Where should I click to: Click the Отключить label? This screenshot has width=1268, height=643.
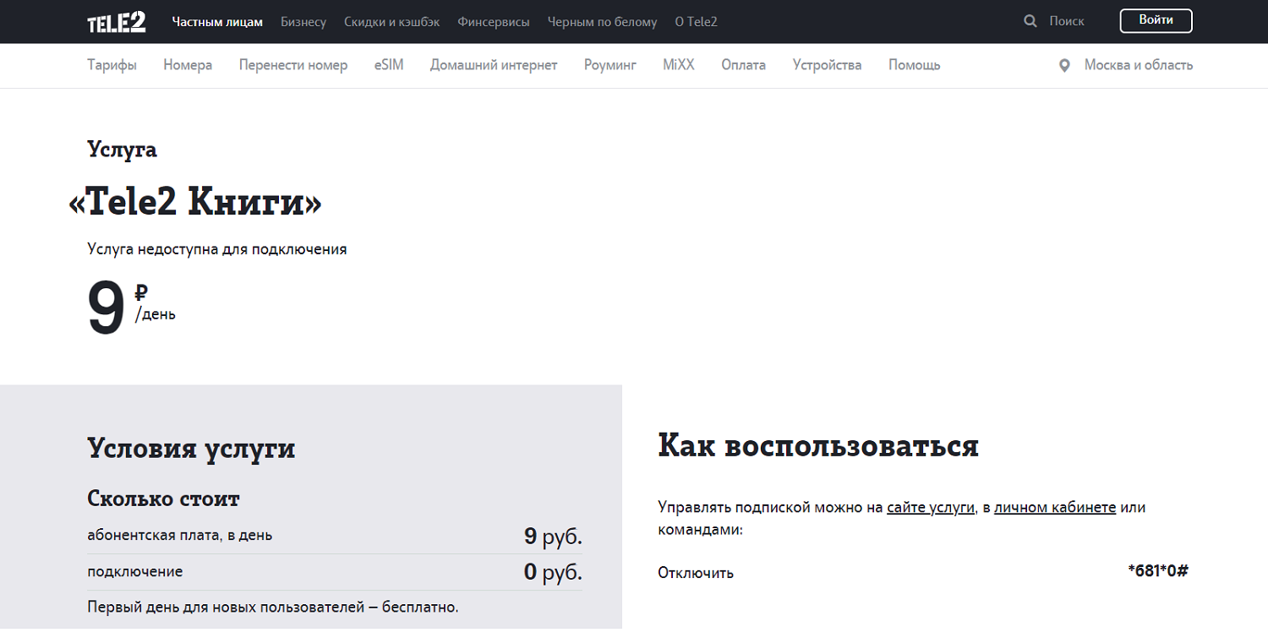pos(696,573)
